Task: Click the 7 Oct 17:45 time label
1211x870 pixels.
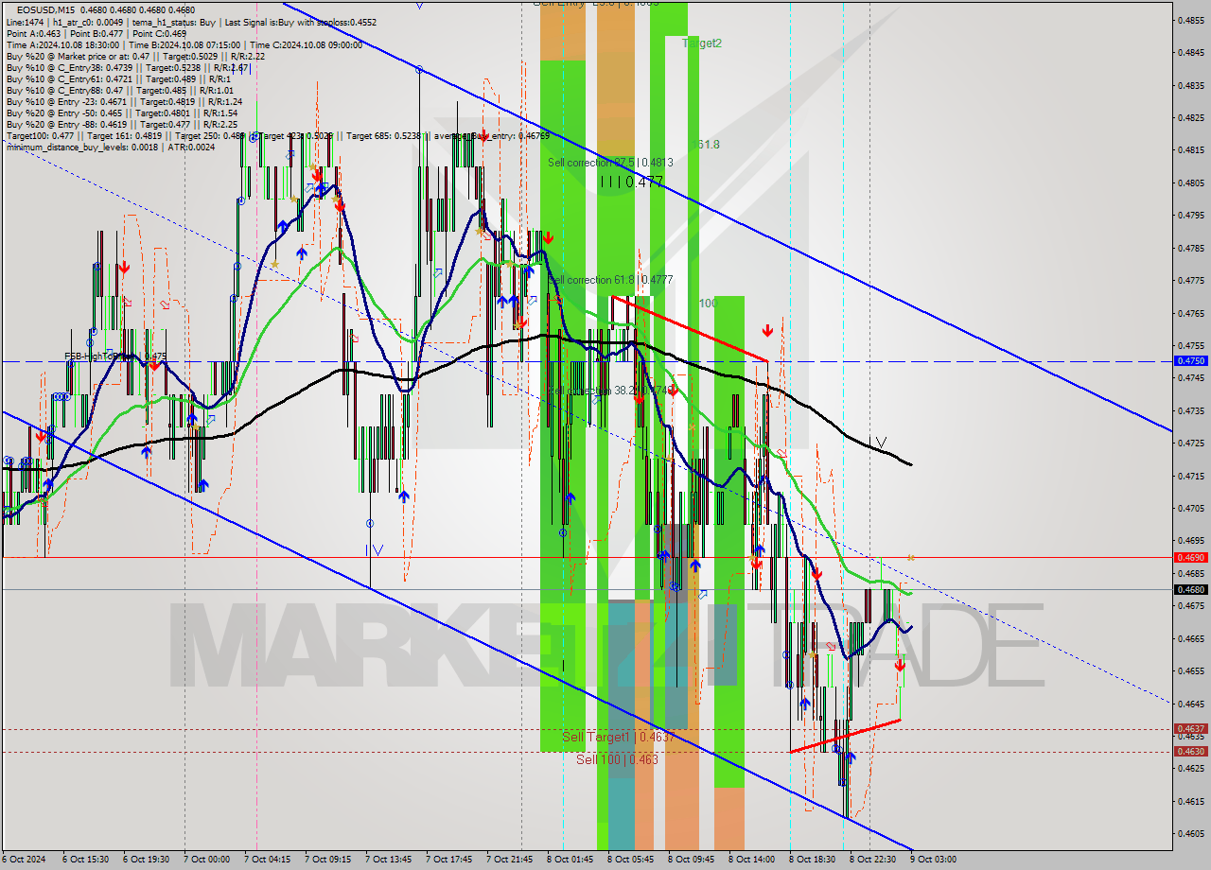Action: coord(448,860)
